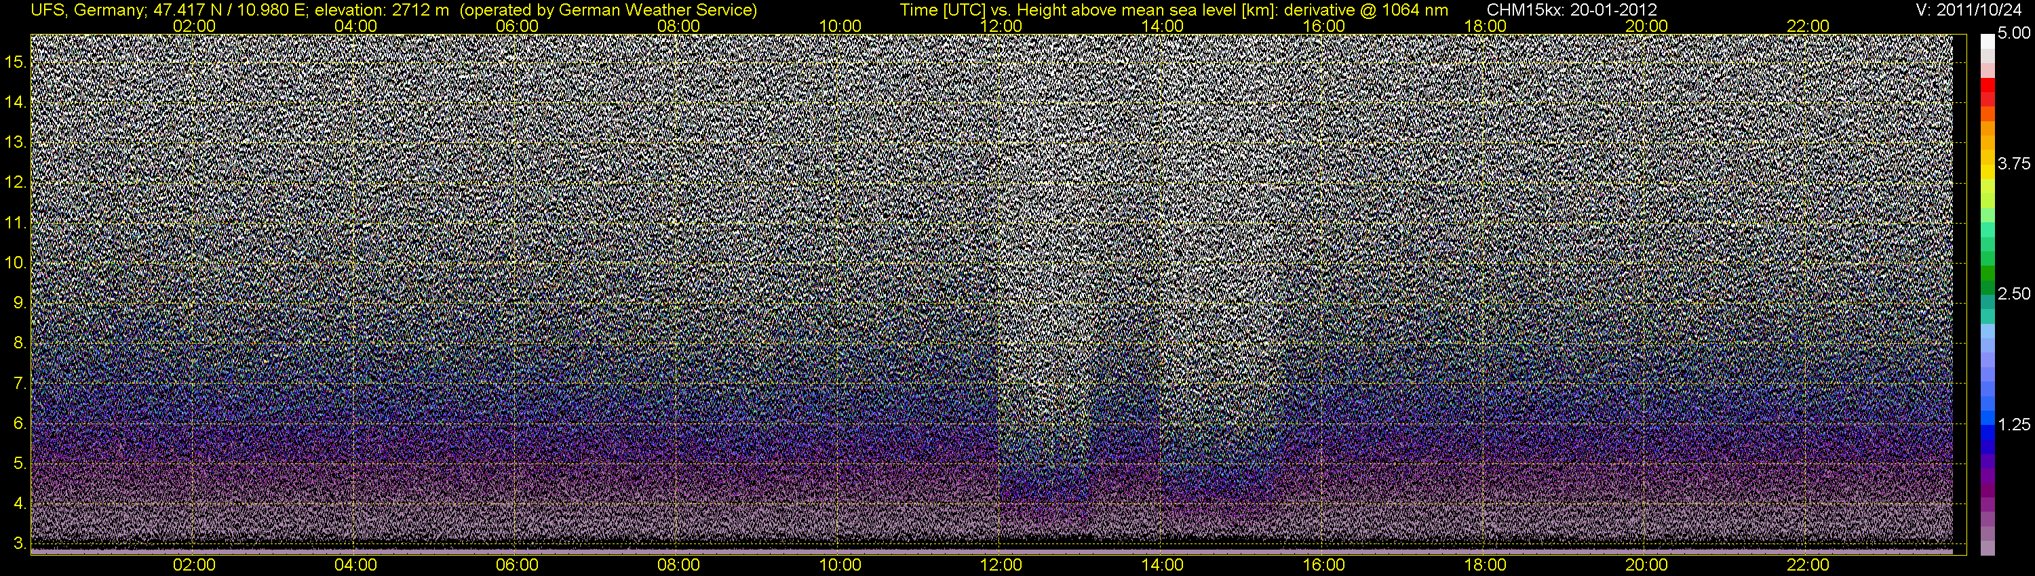
Task: Click the 14:00 label on the top time axis
Action: tap(1163, 26)
